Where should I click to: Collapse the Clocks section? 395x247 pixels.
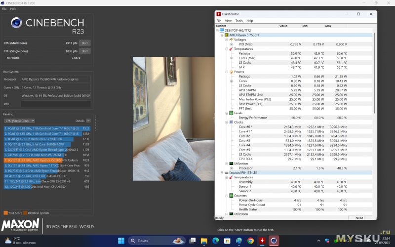click(x=227, y=122)
